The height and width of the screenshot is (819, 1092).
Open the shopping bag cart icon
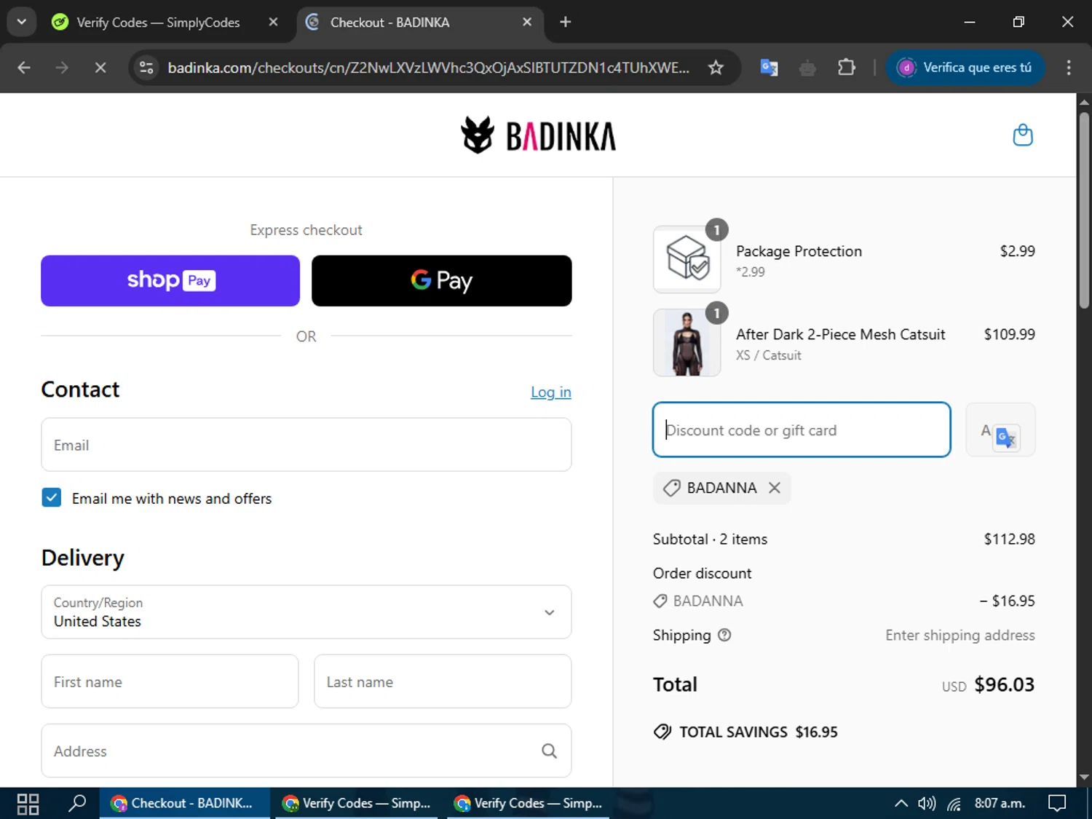1023,135
